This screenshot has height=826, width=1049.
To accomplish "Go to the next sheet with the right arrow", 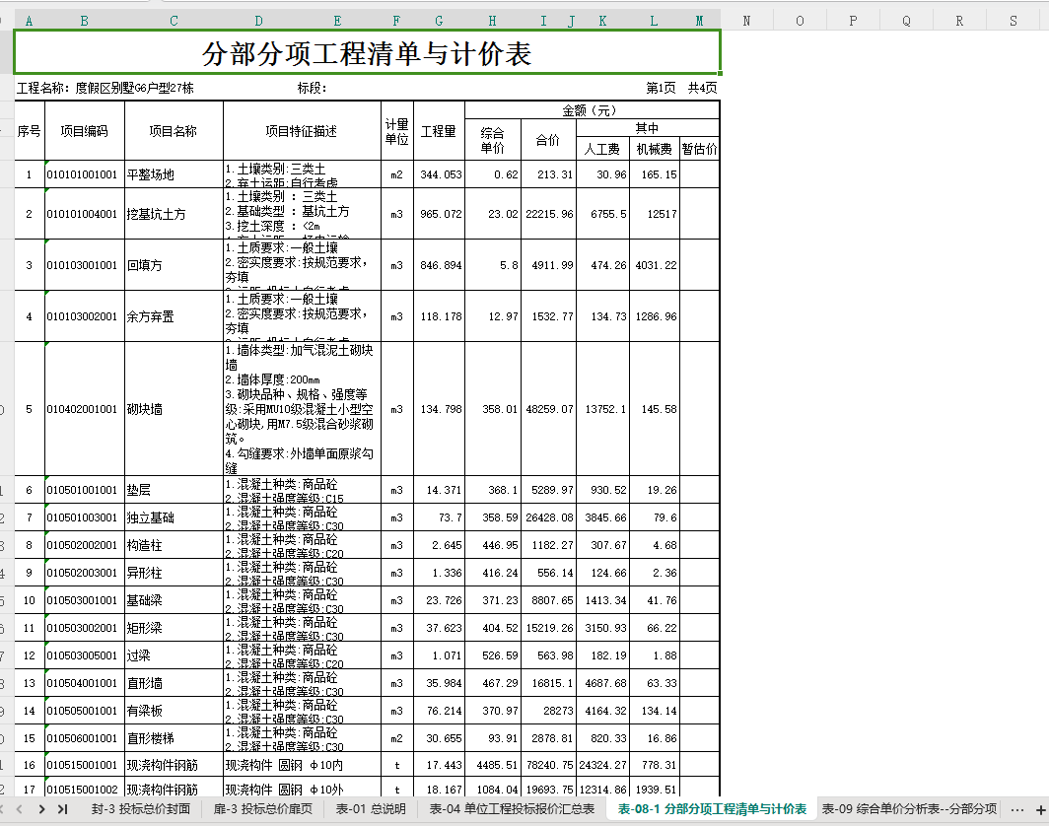I will [41, 809].
